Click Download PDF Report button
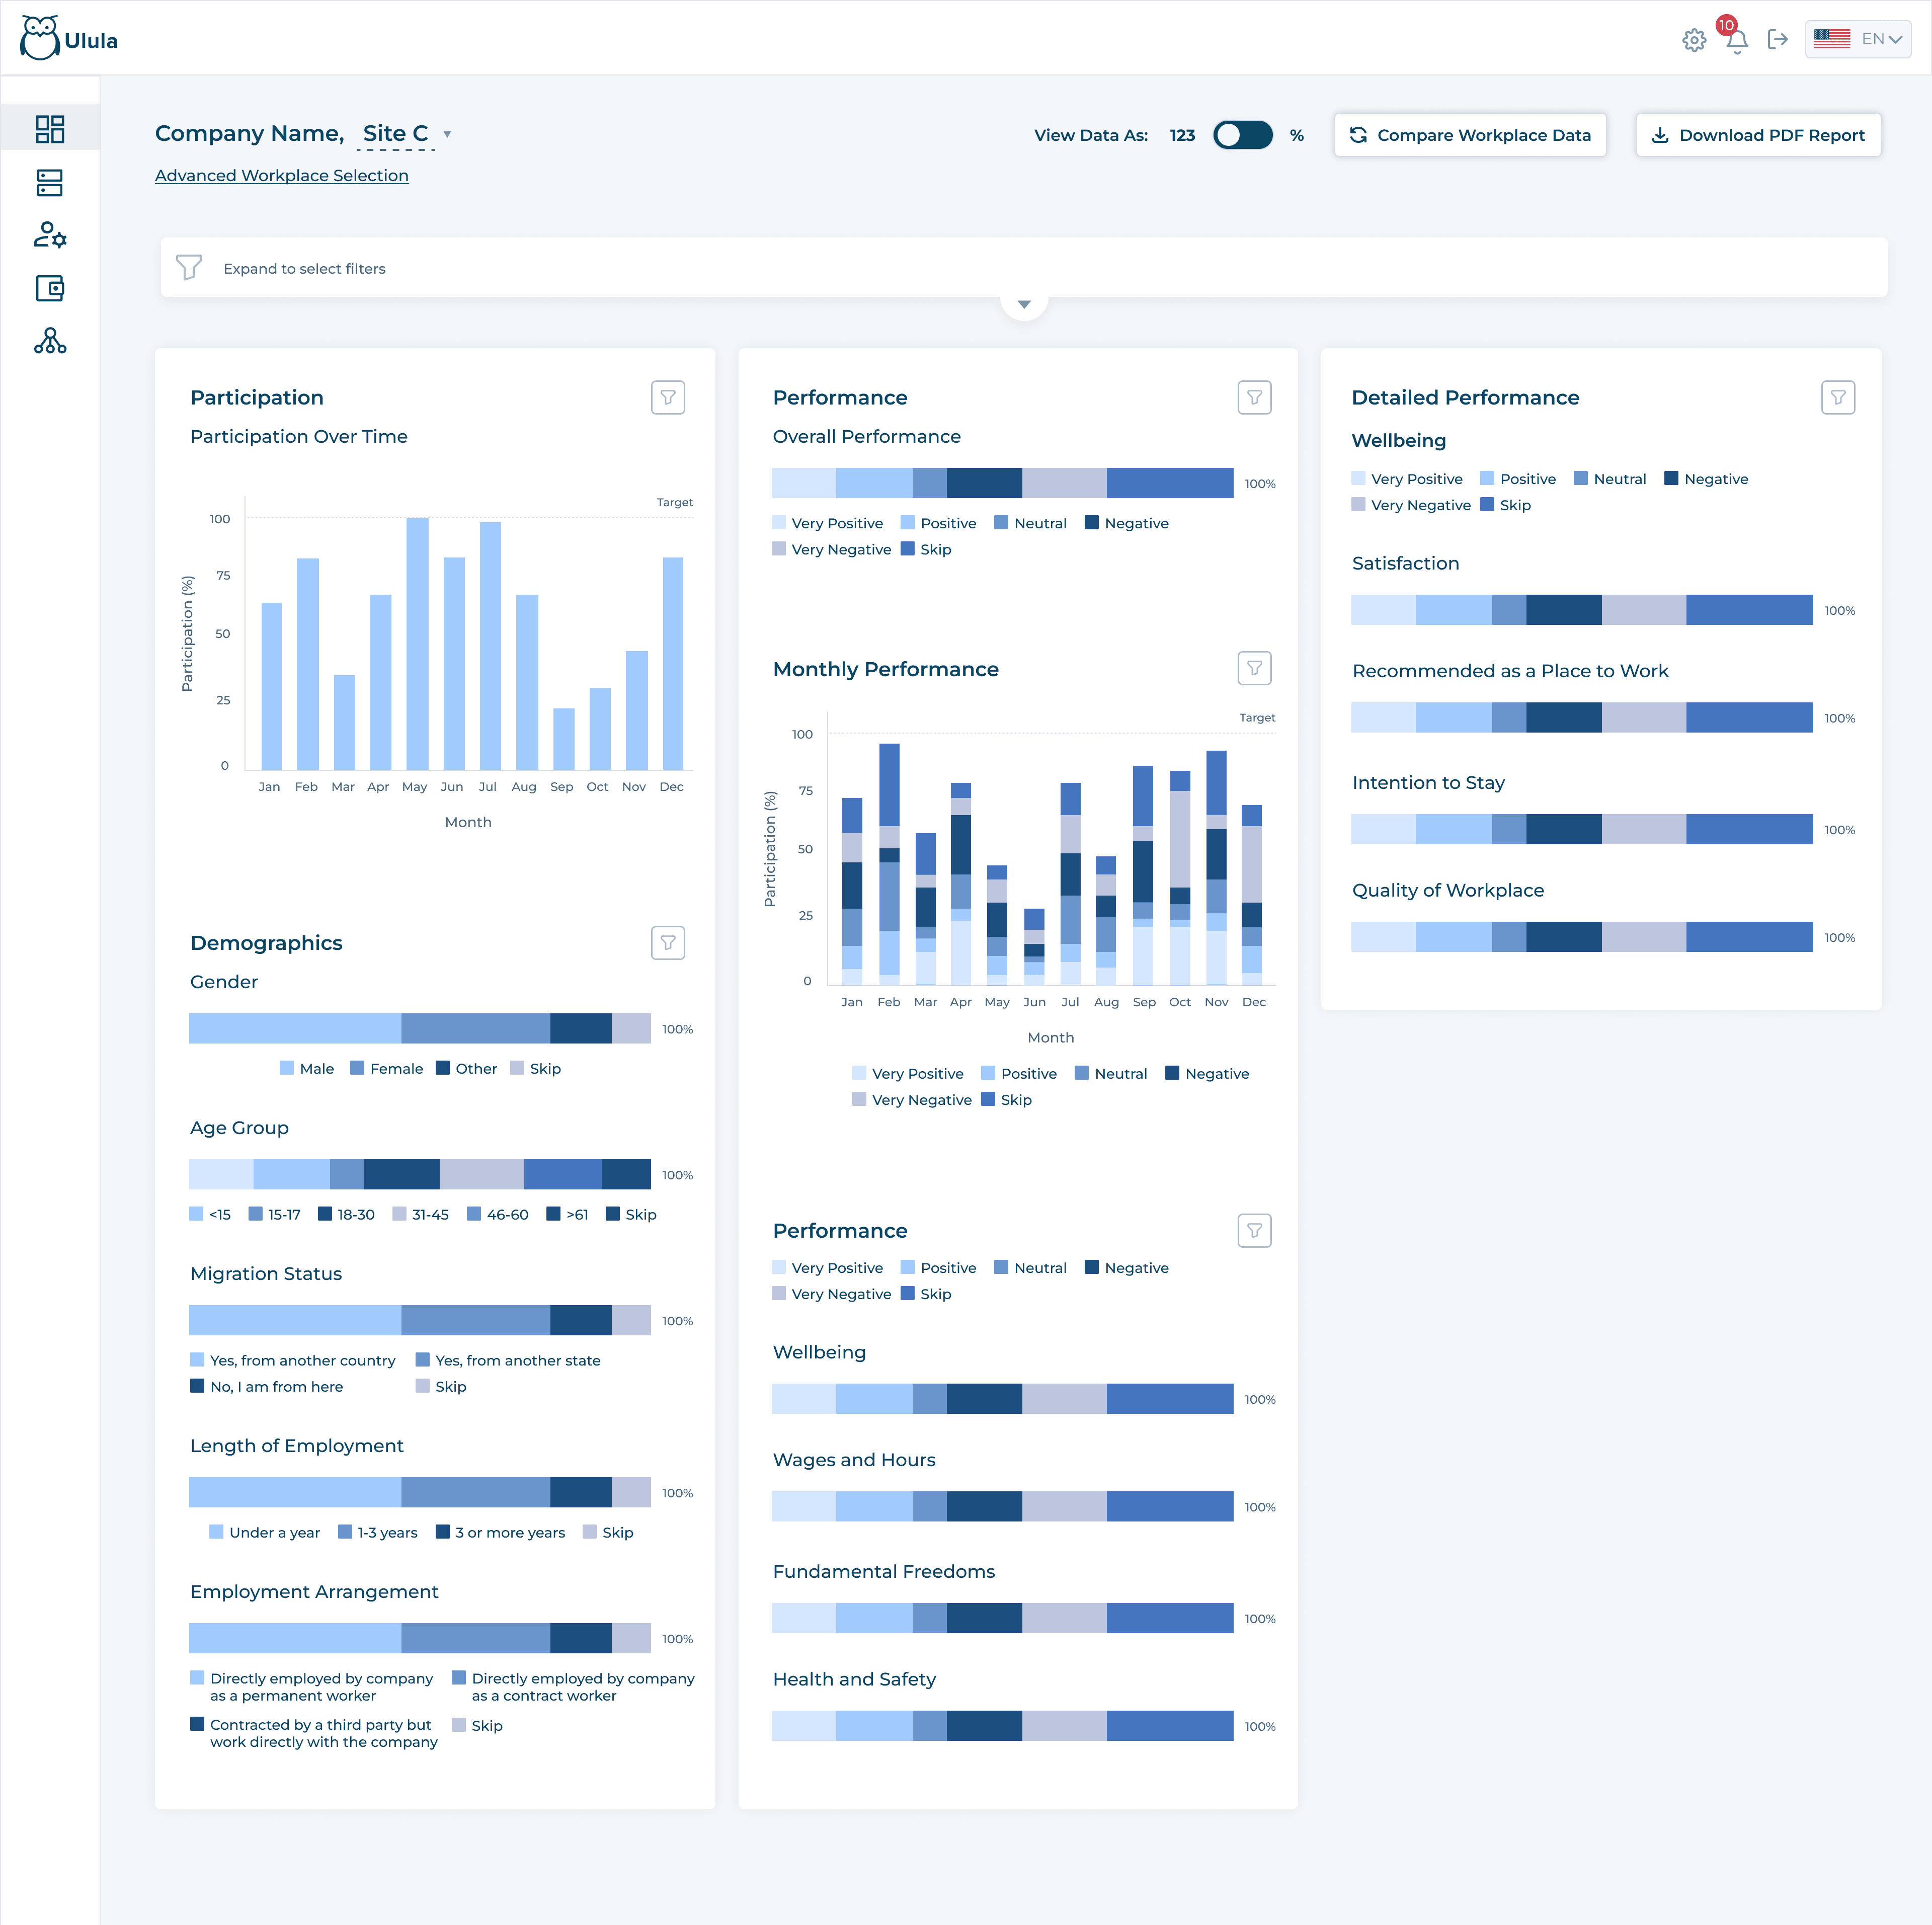 coord(1757,135)
